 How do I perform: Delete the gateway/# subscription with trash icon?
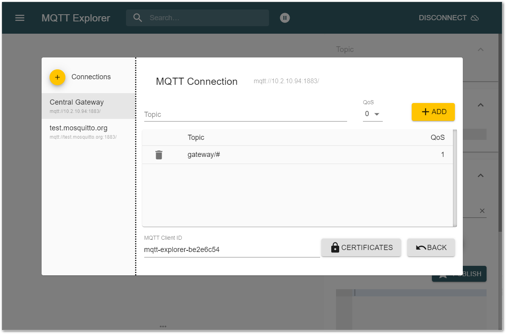[x=159, y=155]
